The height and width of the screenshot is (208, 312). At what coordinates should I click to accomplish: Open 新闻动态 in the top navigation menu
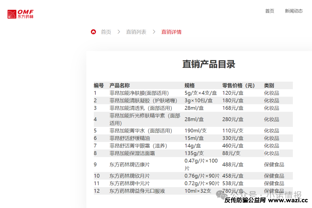pyautogui.click(x=294, y=11)
